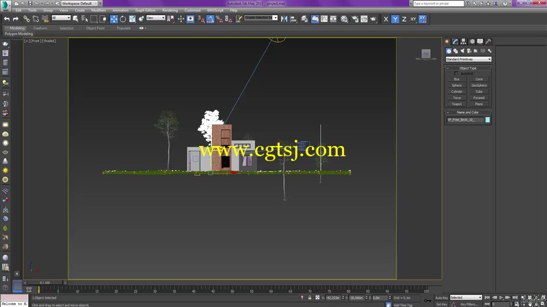Image resolution: width=547 pixels, height=307 pixels.
Task: Open the Modifiers menu
Action: (98, 10)
